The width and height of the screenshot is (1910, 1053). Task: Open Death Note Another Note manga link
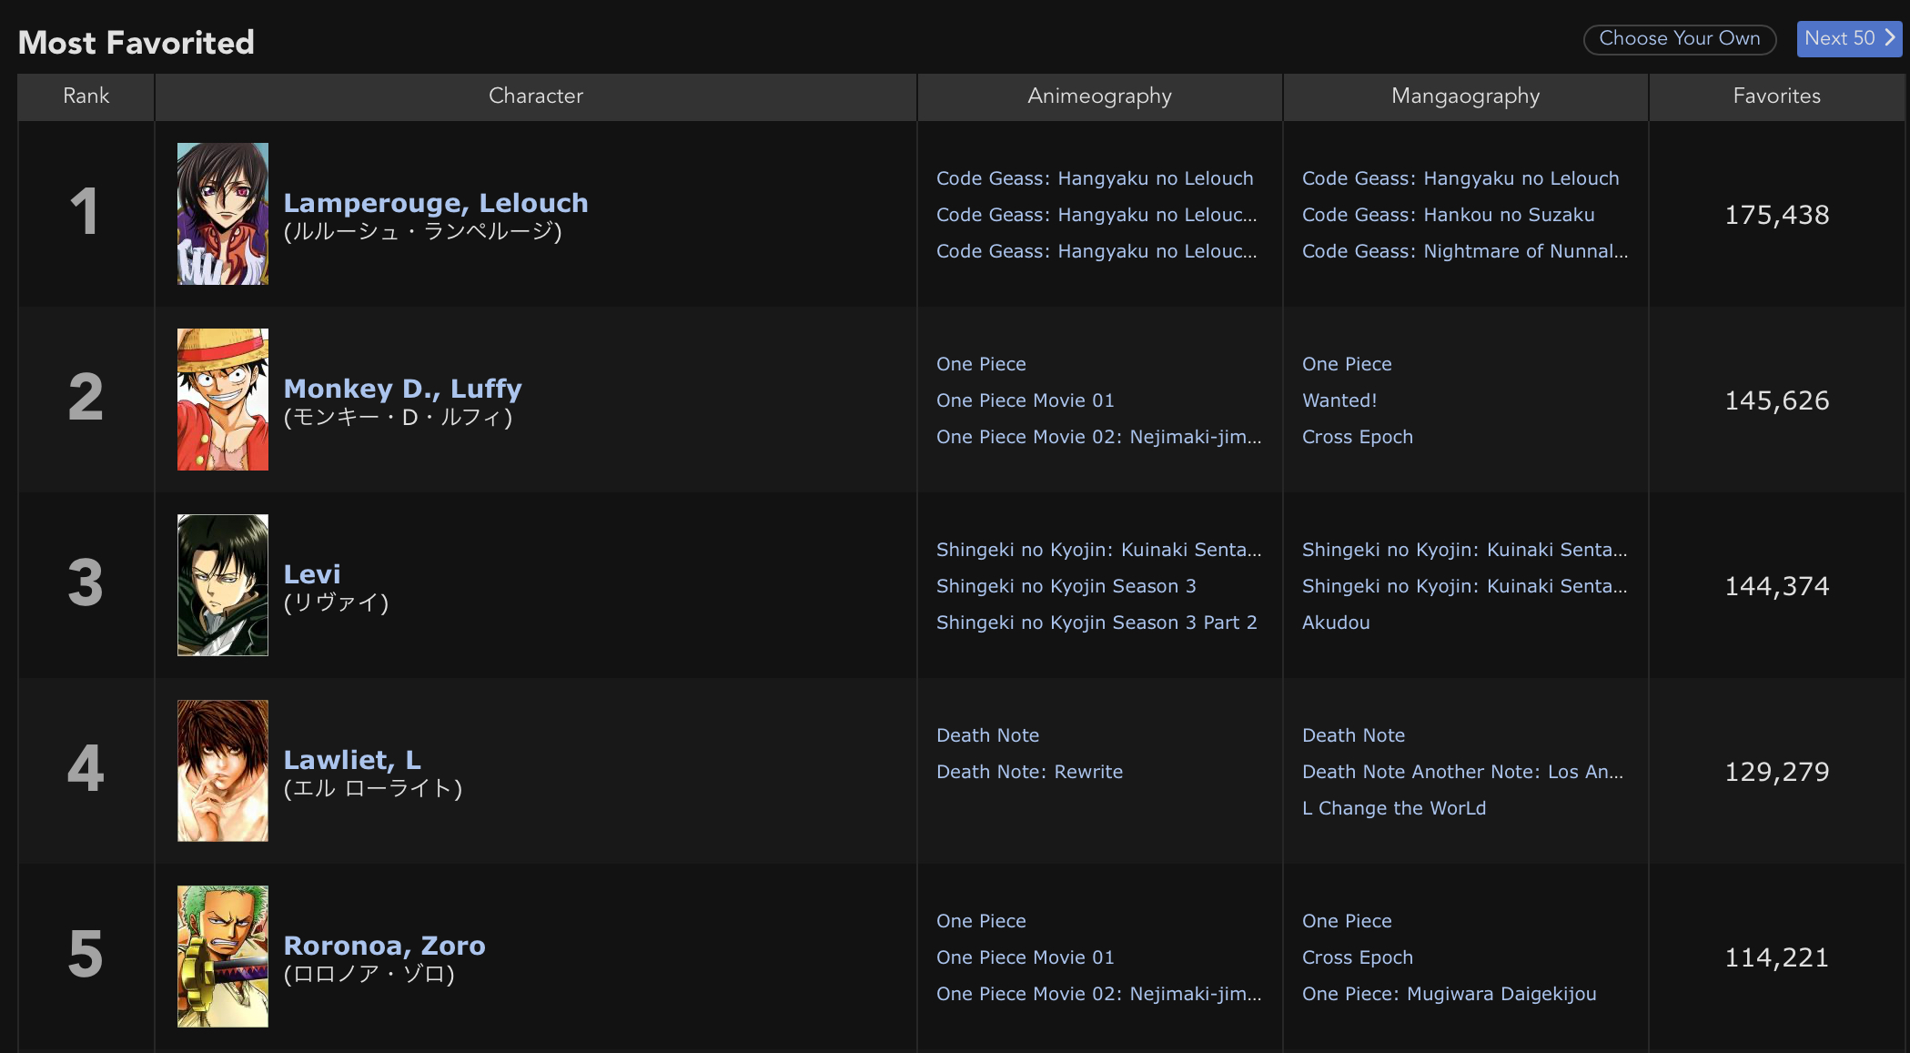tap(1462, 772)
